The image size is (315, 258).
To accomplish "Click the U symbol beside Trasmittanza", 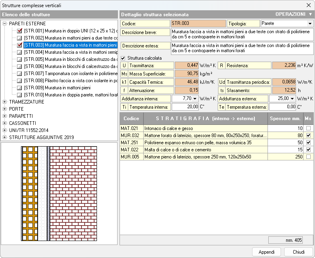I will (124, 66).
